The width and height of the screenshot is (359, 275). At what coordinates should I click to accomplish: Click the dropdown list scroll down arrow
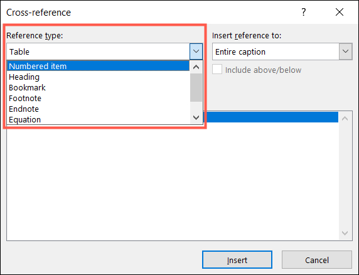(x=196, y=117)
